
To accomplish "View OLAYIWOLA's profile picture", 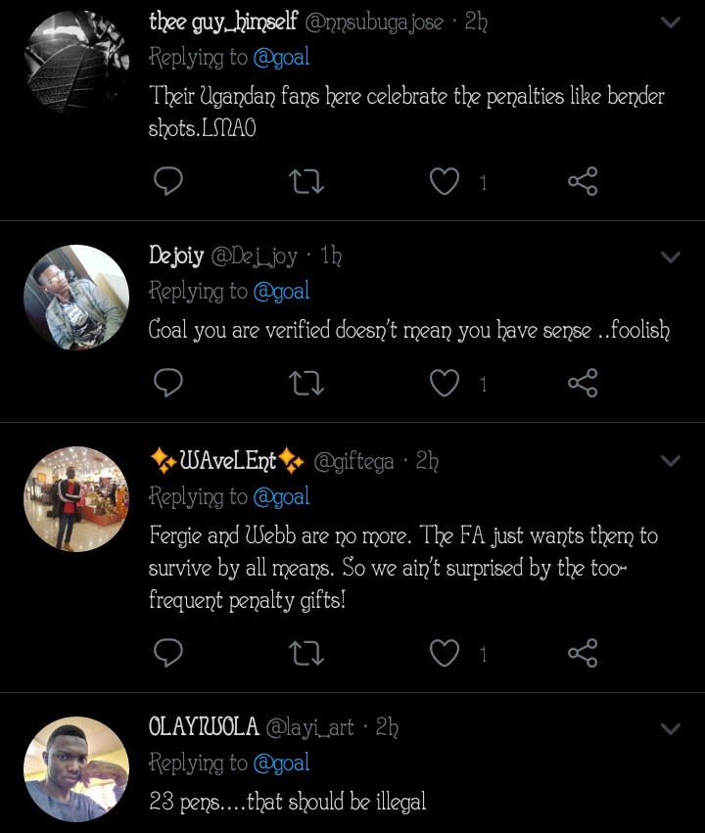I will pos(75,768).
